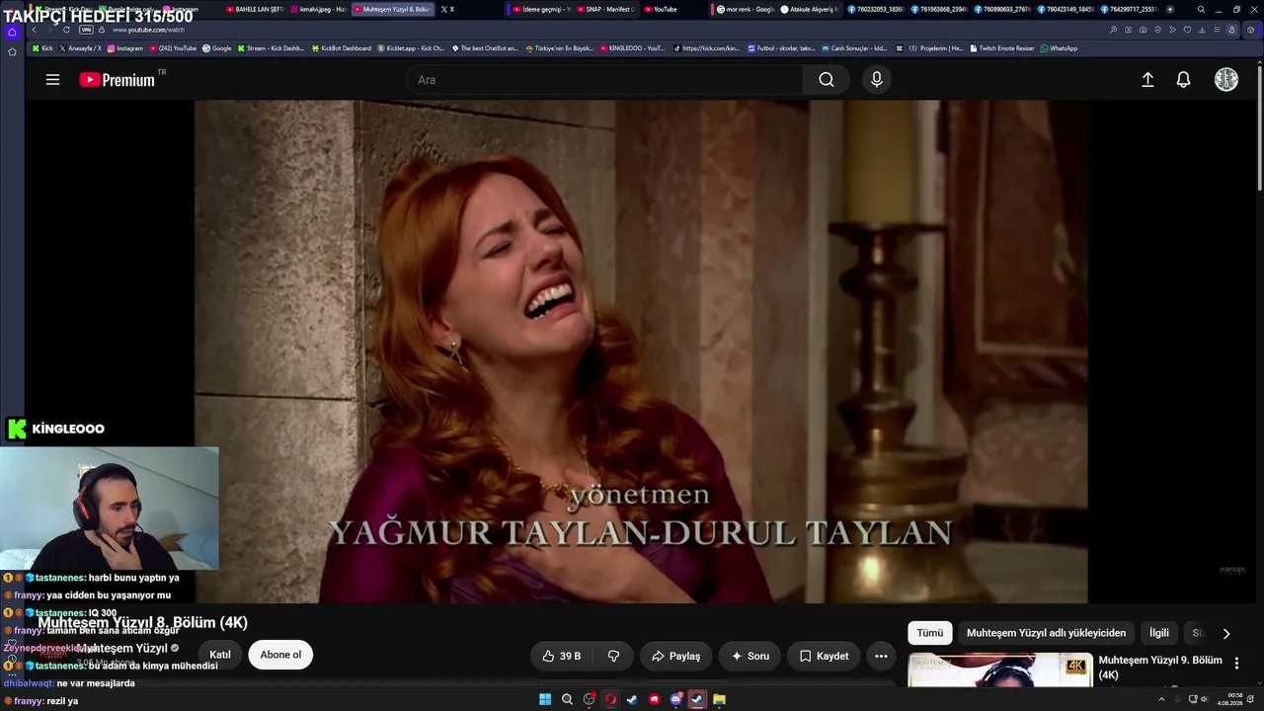Screen dimensions: 1264x711
Task: Open the Twitch Emote Resizer bookmark
Action: pos(1002,48)
